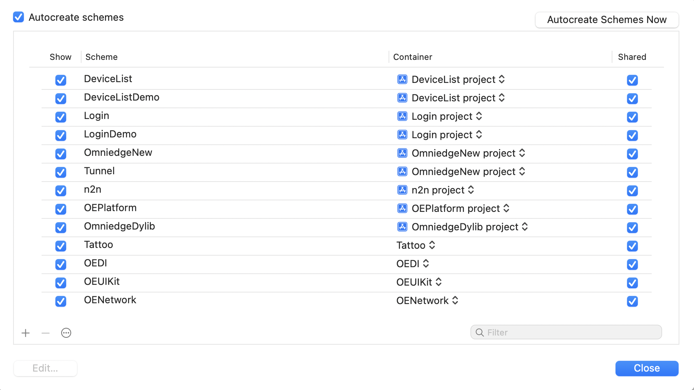Open container dropdown for LoginDemo scheme

[446, 135]
